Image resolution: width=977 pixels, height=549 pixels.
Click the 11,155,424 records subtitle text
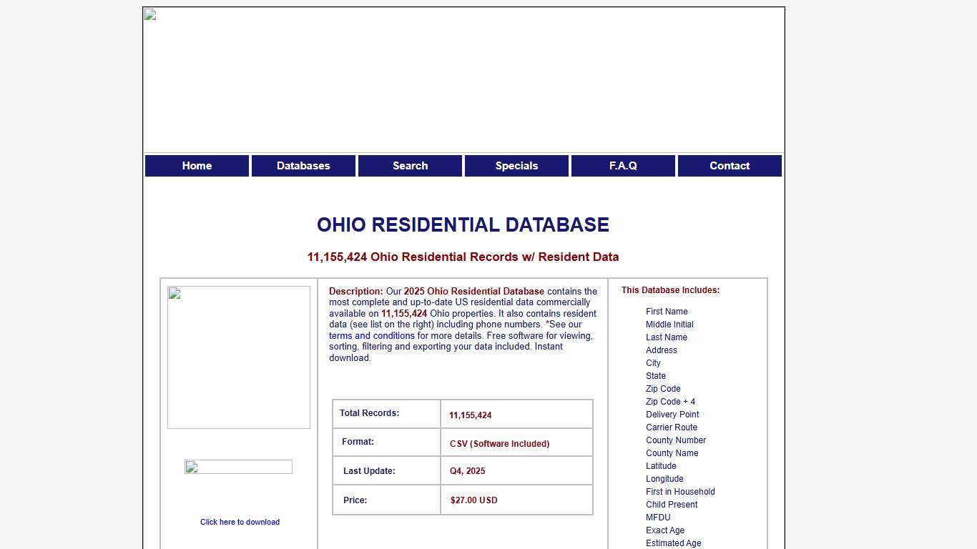(463, 257)
